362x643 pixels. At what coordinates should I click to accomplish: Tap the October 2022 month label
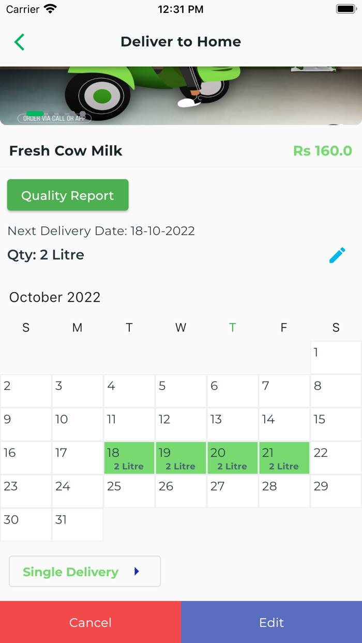tap(55, 297)
